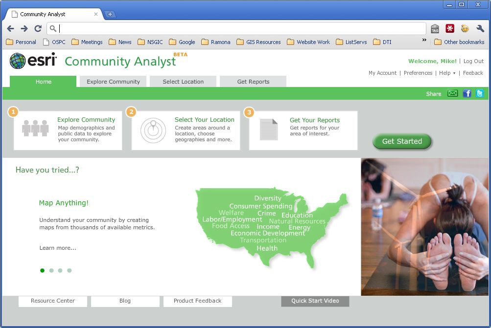The width and height of the screenshot is (491, 328).
Task: Open the Personal bookmarks folder
Action: pos(21,42)
